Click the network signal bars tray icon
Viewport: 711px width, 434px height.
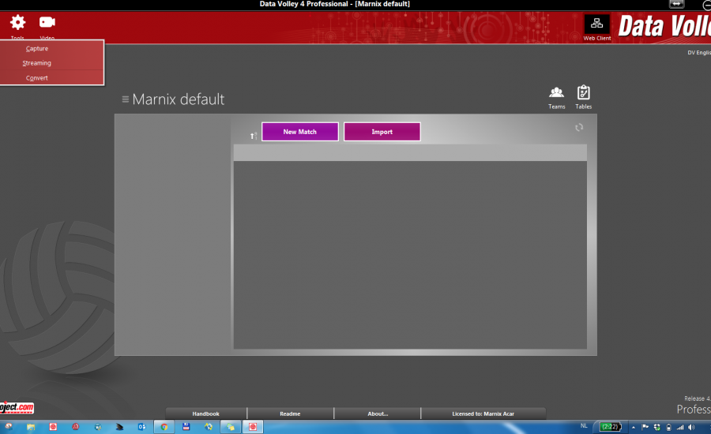(680, 427)
